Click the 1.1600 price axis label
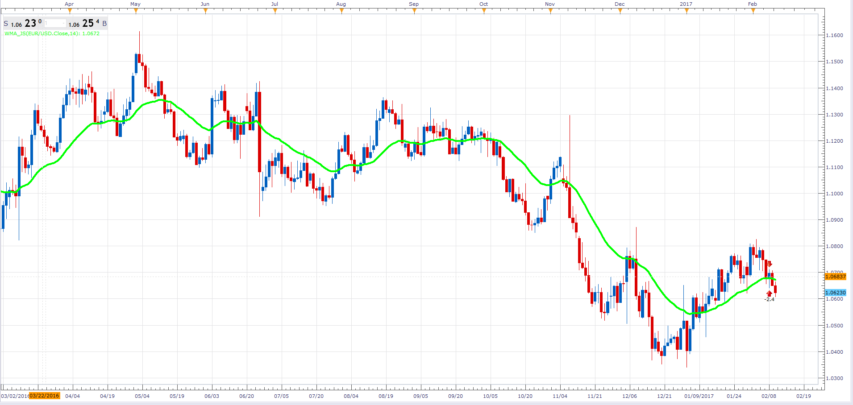Viewport: 853px width, 405px height. 835,35
